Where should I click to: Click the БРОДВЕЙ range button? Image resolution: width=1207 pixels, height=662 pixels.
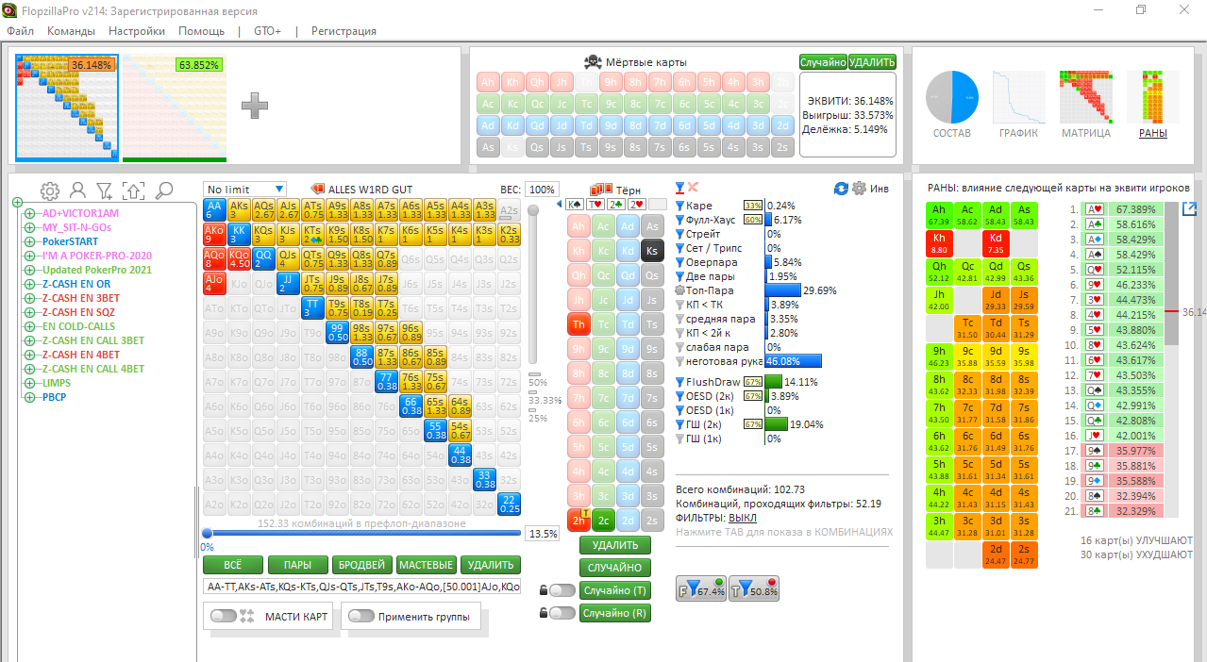[x=361, y=565]
